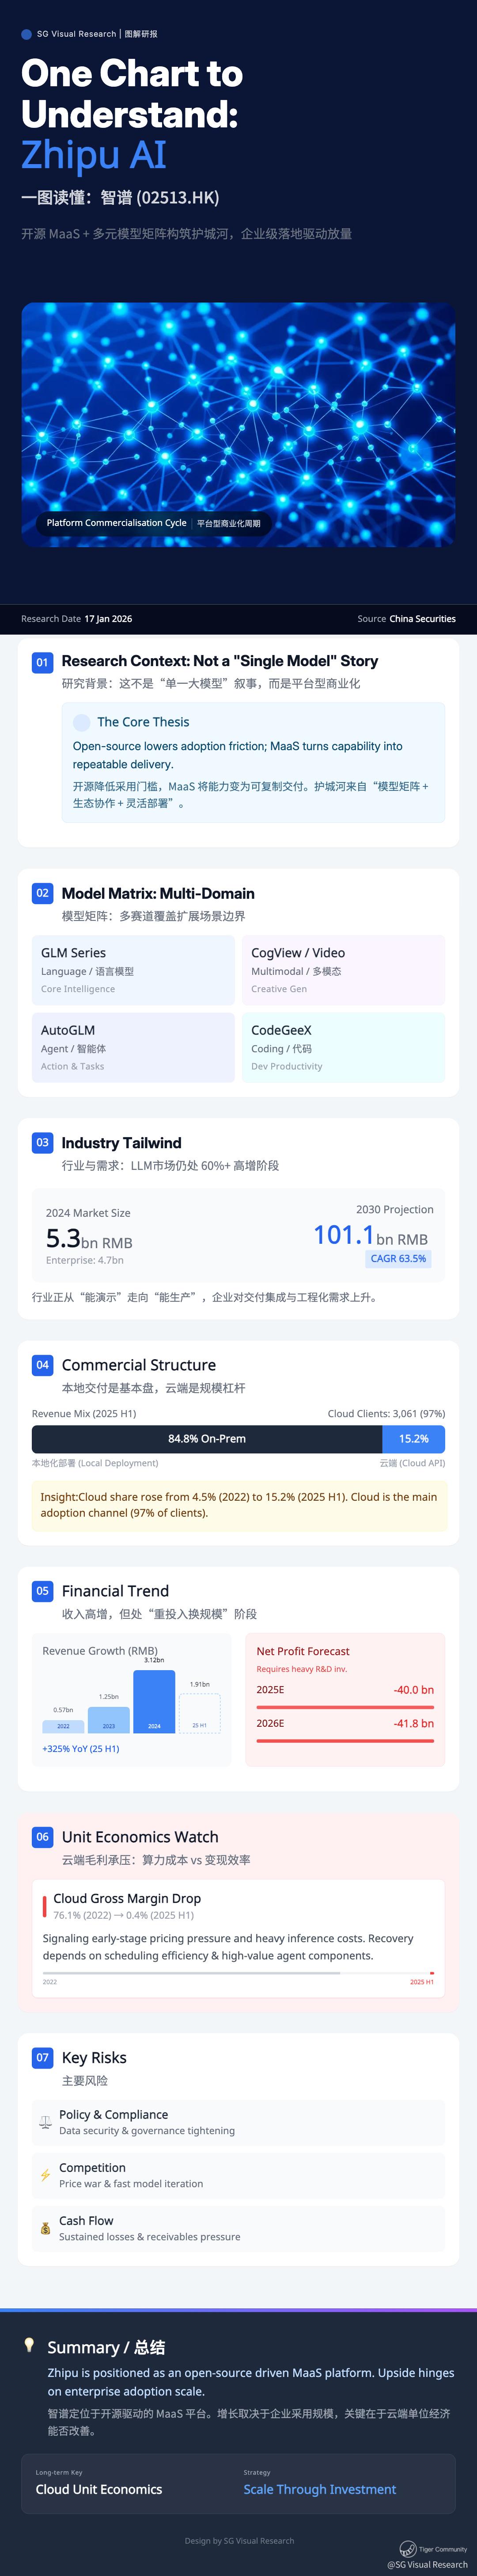Click the red 2025 H1 timeline marker

click(x=431, y=1973)
